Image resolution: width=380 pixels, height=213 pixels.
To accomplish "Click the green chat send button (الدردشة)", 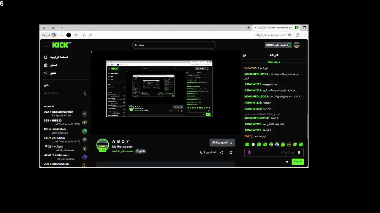I will point(297,162).
